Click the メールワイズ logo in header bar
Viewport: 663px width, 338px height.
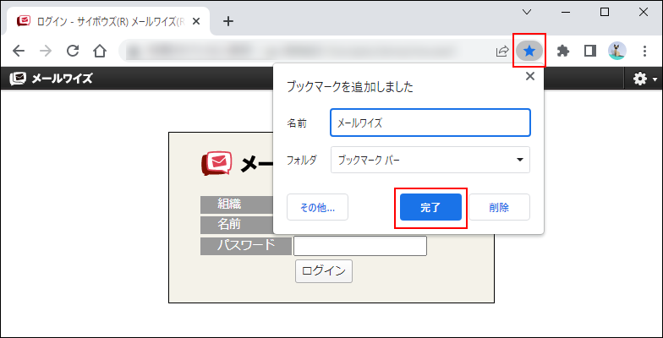click(x=51, y=78)
